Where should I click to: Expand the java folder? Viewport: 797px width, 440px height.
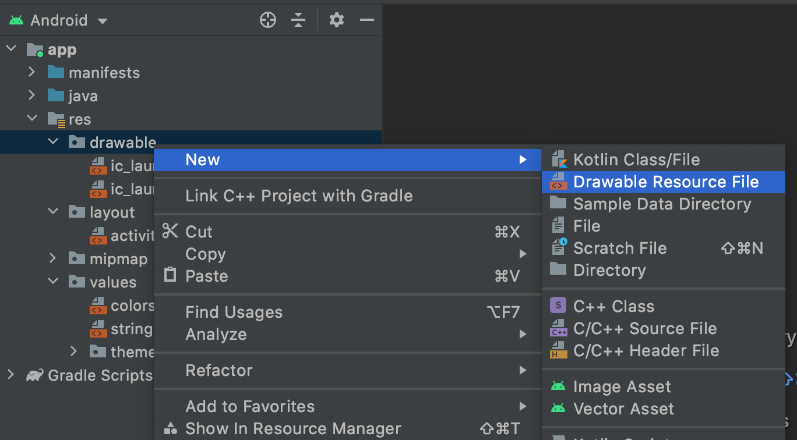pos(32,96)
